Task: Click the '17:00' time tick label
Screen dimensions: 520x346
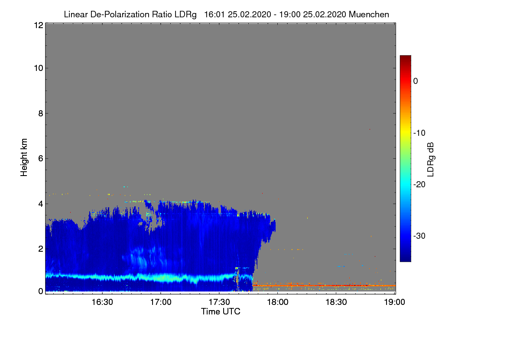Action: 161,302
